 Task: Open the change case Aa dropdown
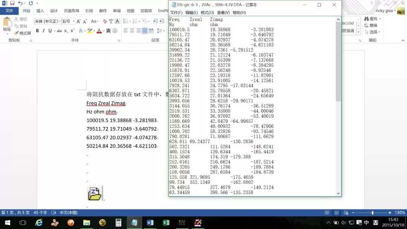(95, 21)
